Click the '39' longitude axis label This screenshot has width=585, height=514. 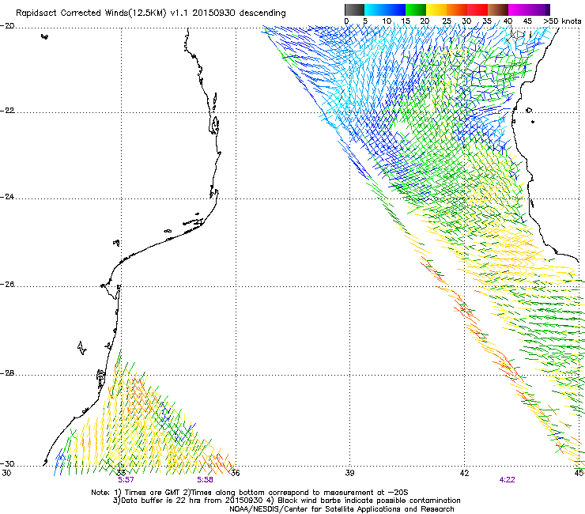pos(349,473)
